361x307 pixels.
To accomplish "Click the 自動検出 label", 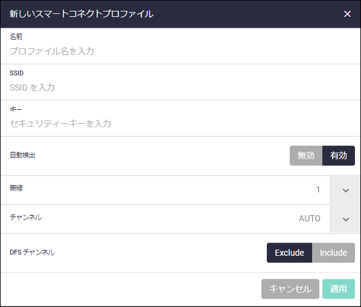I will click(x=22, y=155).
